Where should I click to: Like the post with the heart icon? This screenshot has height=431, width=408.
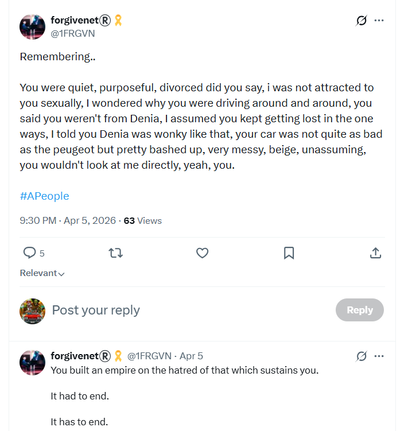point(202,253)
